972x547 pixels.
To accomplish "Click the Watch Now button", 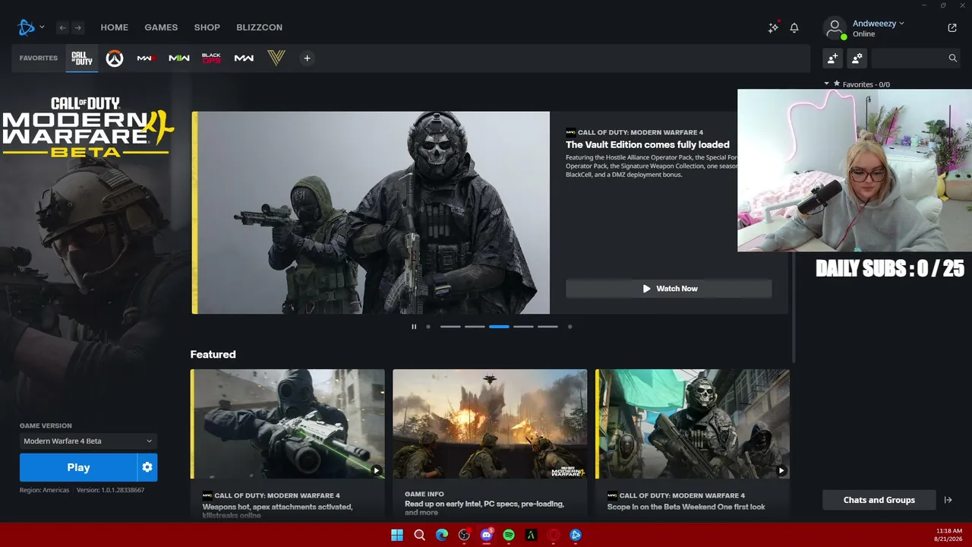I will pos(669,289).
